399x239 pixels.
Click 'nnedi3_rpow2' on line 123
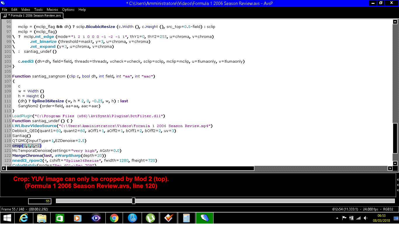[27, 161]
